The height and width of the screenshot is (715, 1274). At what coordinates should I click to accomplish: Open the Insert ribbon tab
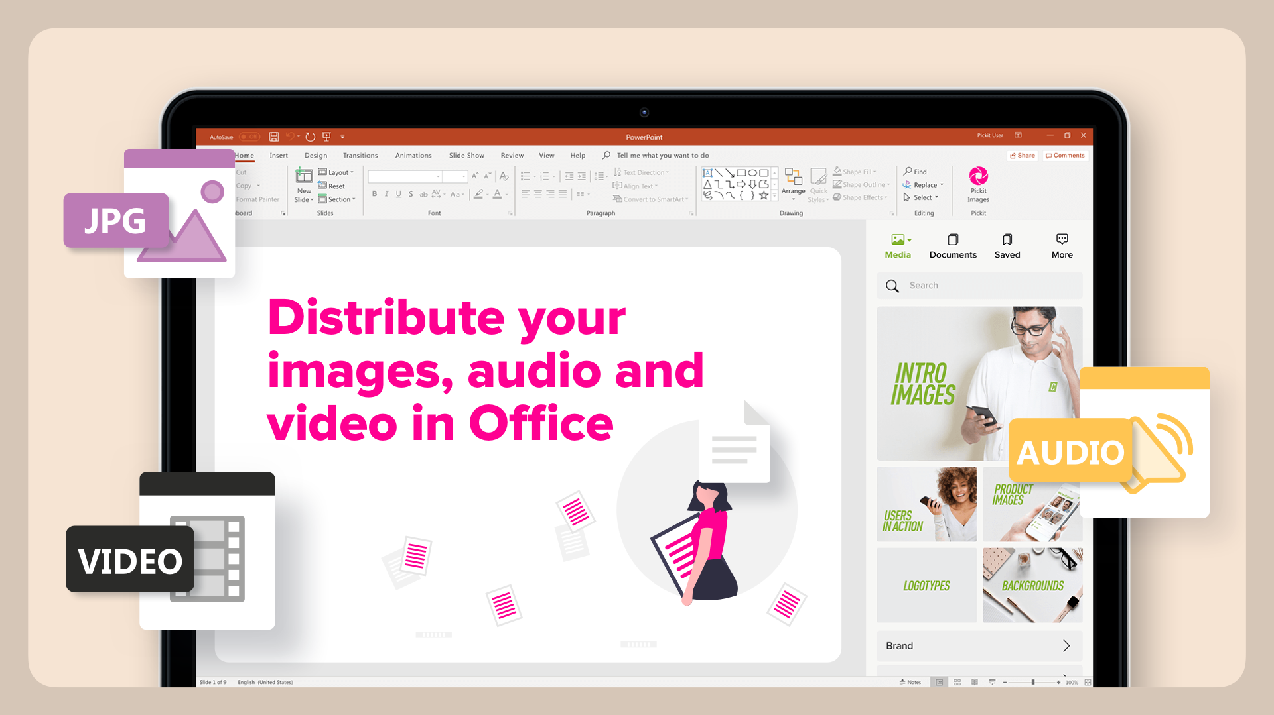(279, 156)
